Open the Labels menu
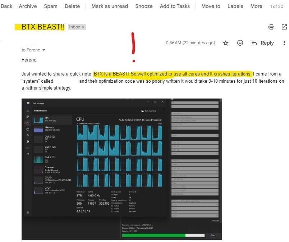Viewport: 289px width, 242px height. pyautogui.click(x=235, y=6)
